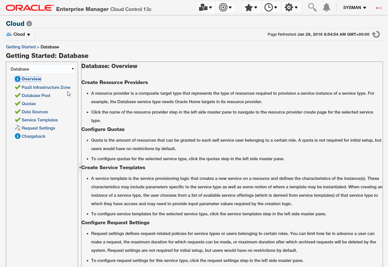388x267 pixels.
Task: Collapse the left pane splitter arrow
Action: coord(80,168)
